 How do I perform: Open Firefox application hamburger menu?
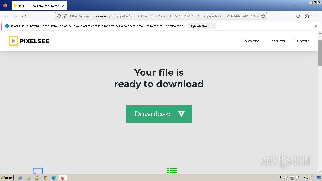[x=316, y=16]
